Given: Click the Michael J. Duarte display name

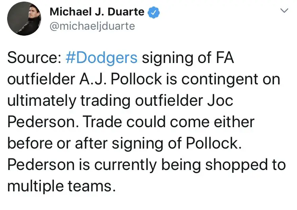Looking at the screenshot, I should pyautogui.click(x=97, y=12).
